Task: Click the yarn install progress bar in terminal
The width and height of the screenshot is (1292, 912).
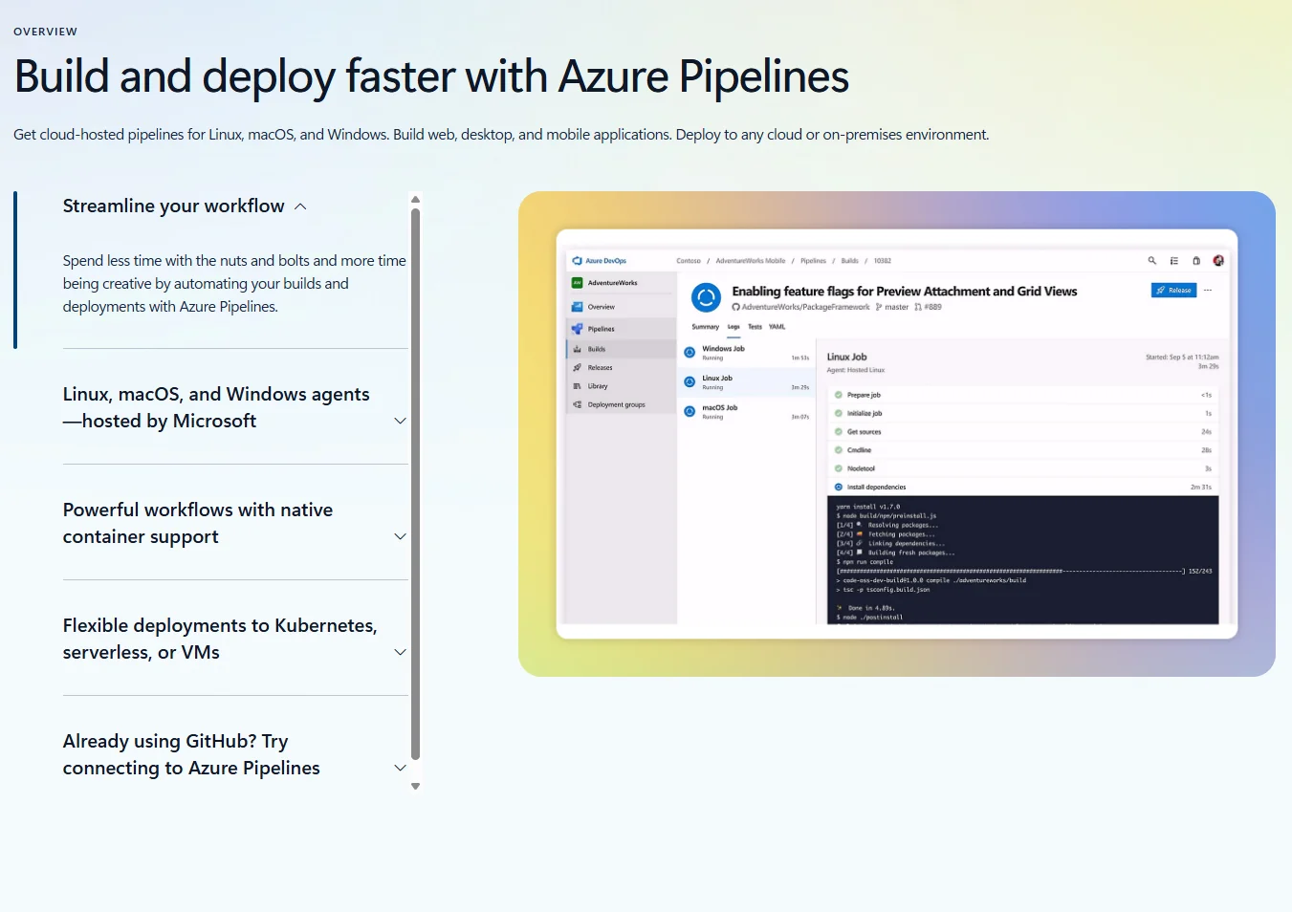Action: click(1010, 572)
